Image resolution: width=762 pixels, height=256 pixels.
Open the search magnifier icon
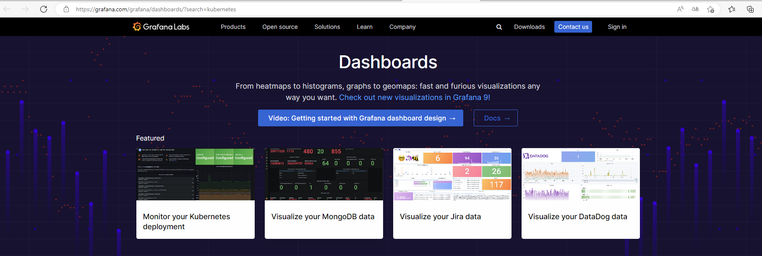point(499,27)
